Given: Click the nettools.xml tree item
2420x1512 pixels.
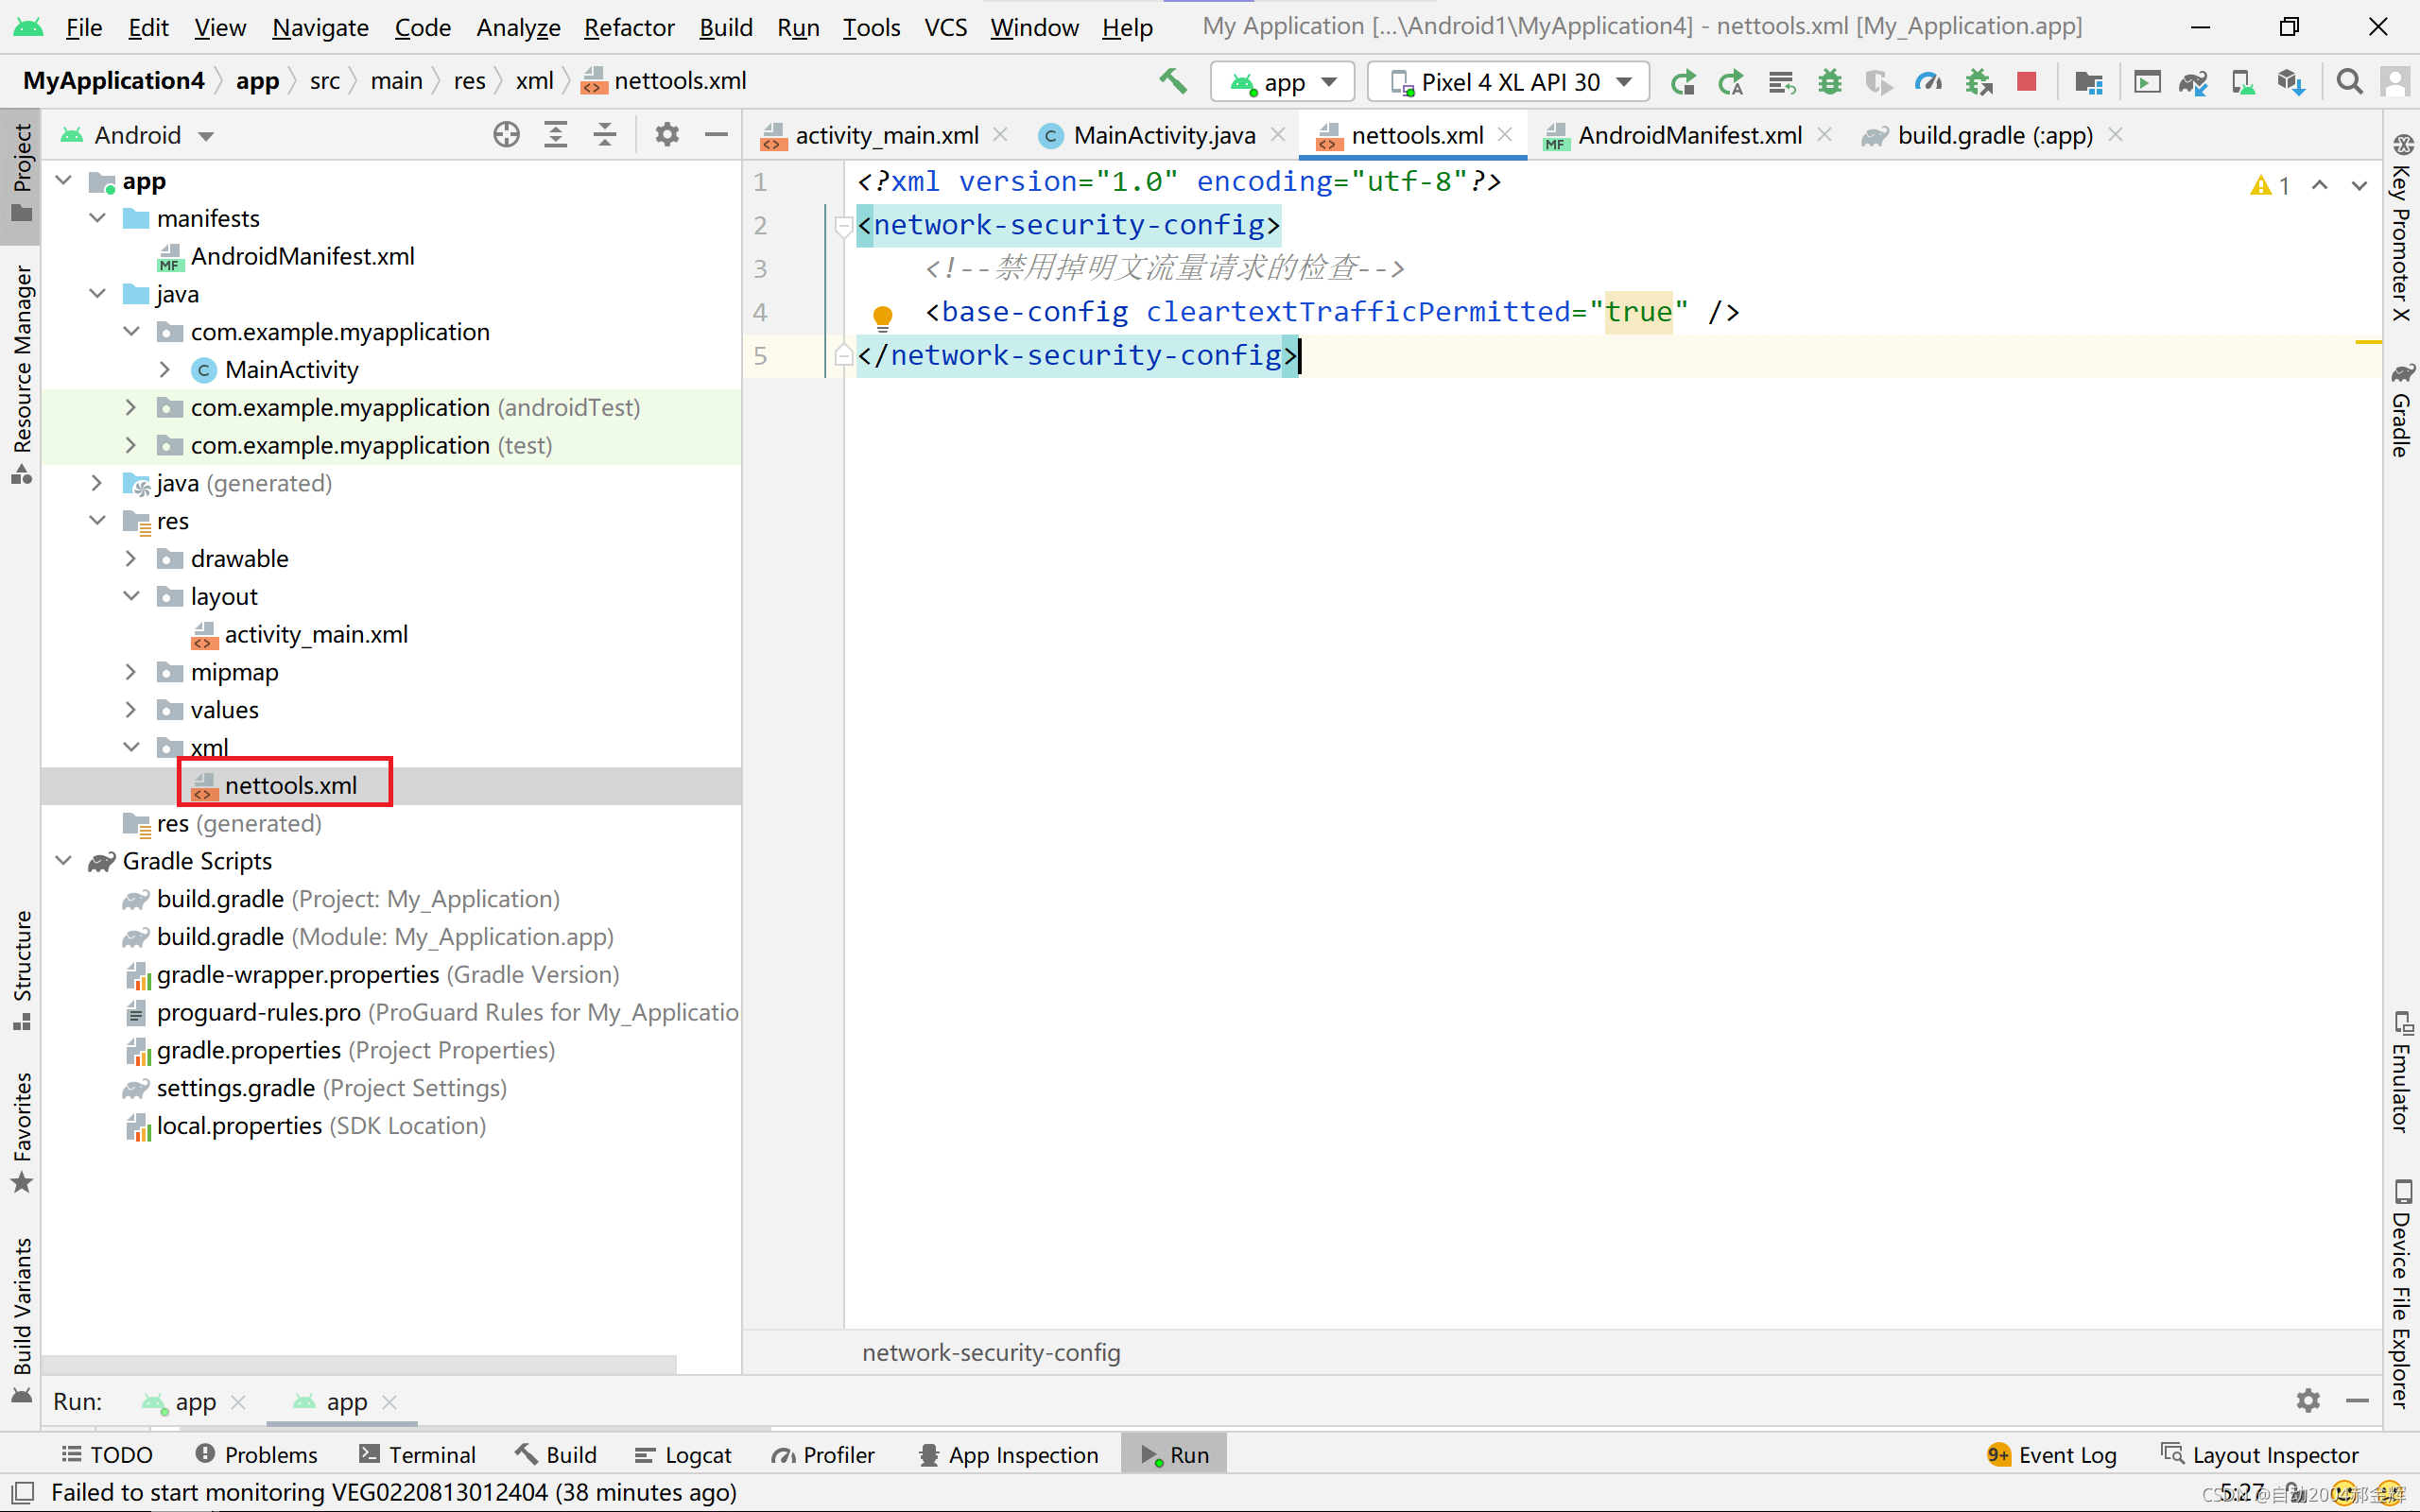Looking at the screenshot, I should tap(289, 783).
